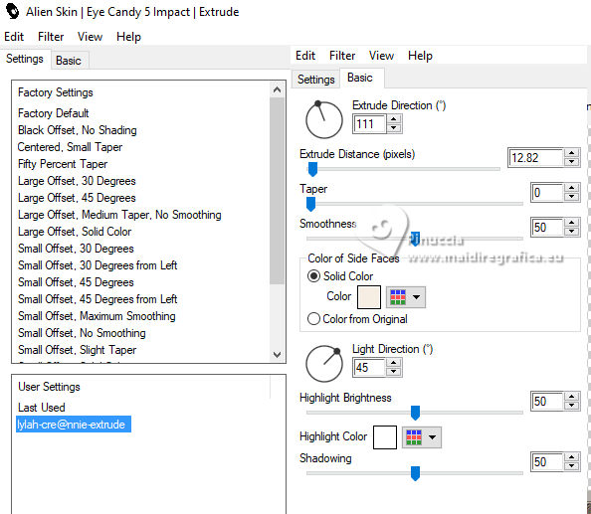Increase Taper with up stepper
Image resolution: width=591 pixels, height=514 pixels.
tap(572, 188)
